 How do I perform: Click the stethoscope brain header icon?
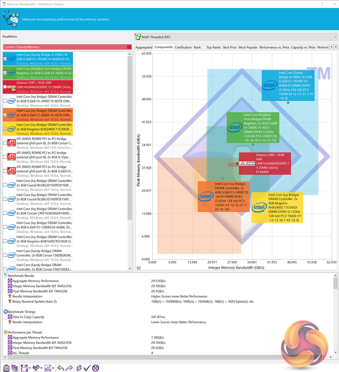11,19
